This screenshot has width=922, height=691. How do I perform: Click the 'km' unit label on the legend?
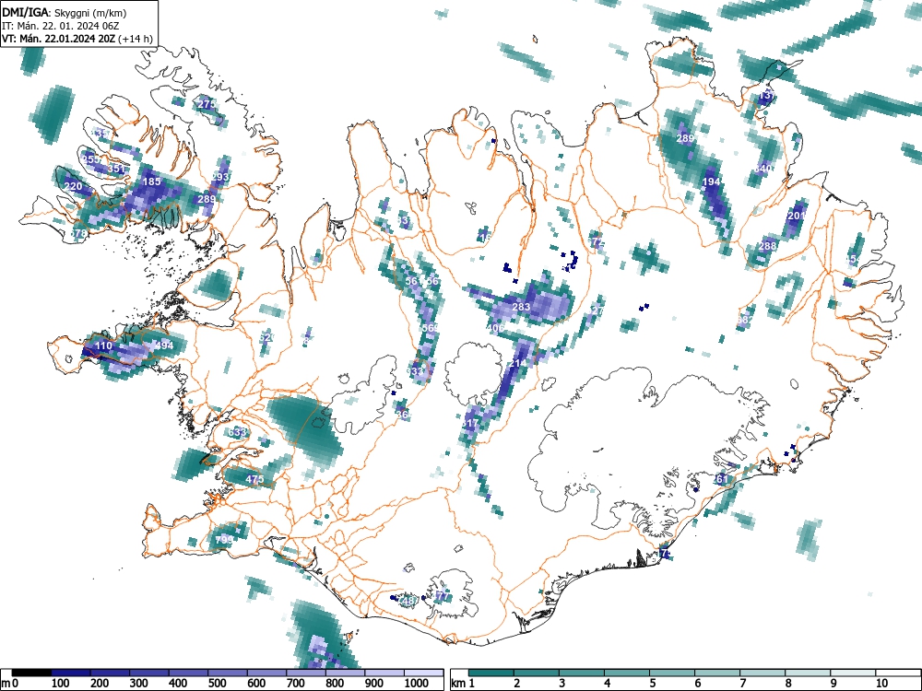click(x=458, y=684)
